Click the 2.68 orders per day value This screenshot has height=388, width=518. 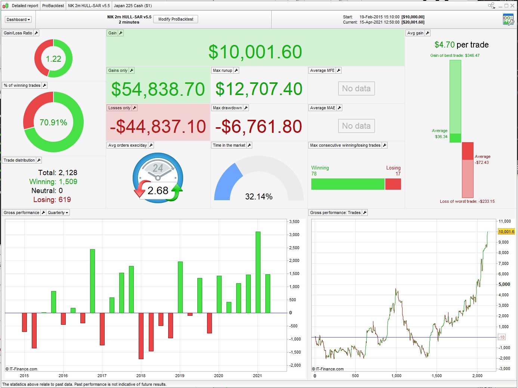(x=158, y=190)
